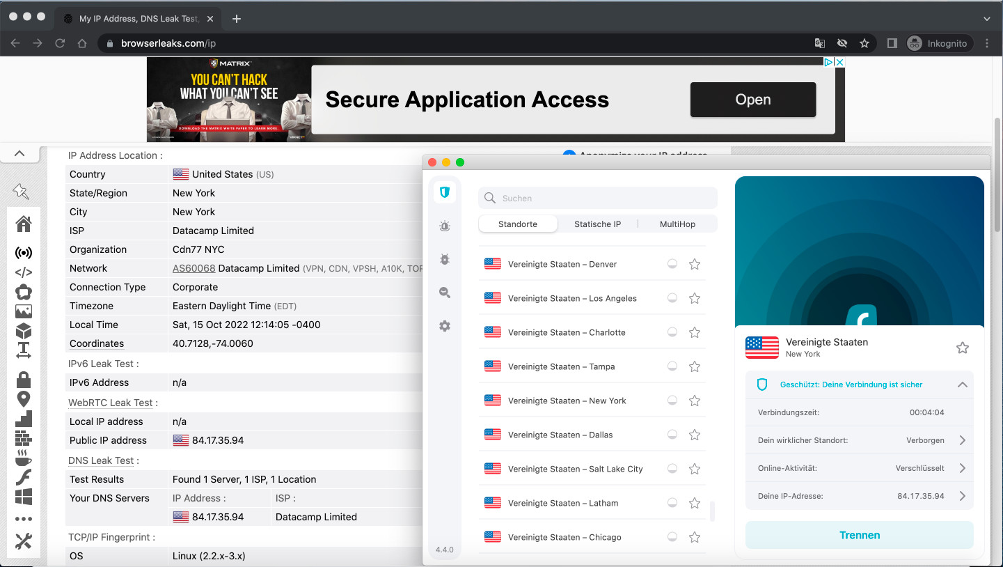Click the crossed-out eye icon in address bar
Image resolution: width=1003 pixels, height=567 pixels.
pyautogui.click(x=842, y=43)
